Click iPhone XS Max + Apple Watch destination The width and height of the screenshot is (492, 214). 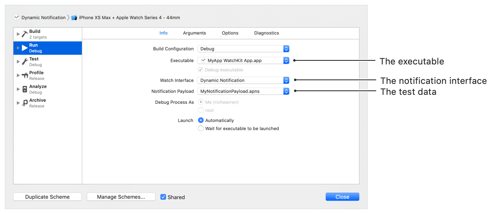tap(129, 18)
